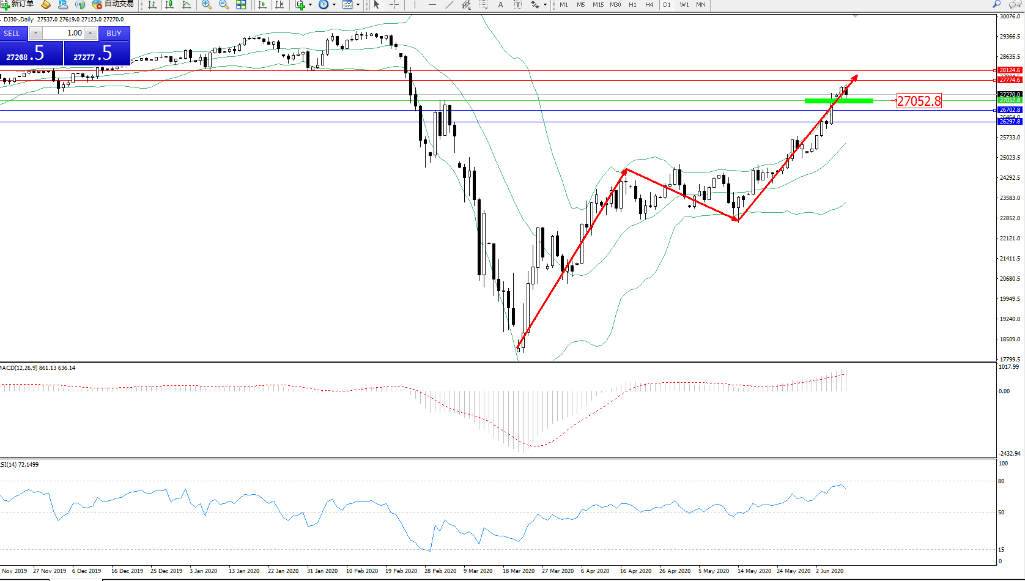The height and width of the screenshot is (581, 1025).
Task: Expand the Periodicity clock dropdown
Action: click(334, 5)
